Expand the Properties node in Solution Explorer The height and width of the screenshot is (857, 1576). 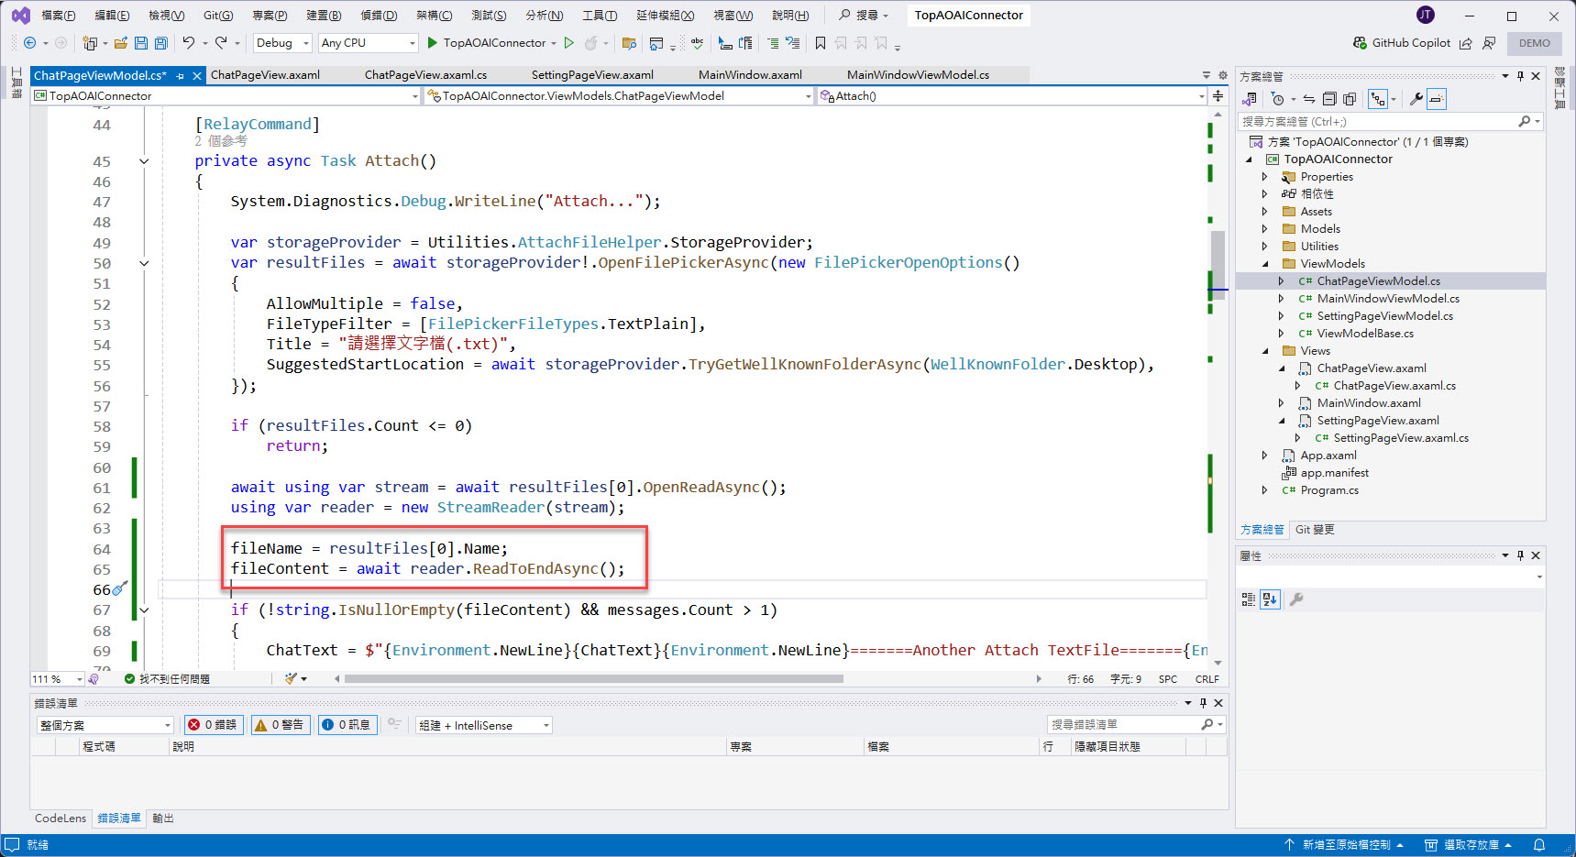tap(1265, 177)
